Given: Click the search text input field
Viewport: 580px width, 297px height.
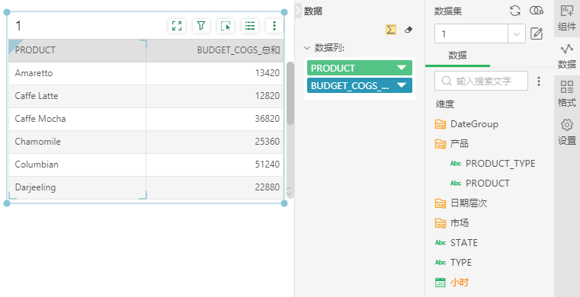Looking at the screenshot, I should [481, 81].
